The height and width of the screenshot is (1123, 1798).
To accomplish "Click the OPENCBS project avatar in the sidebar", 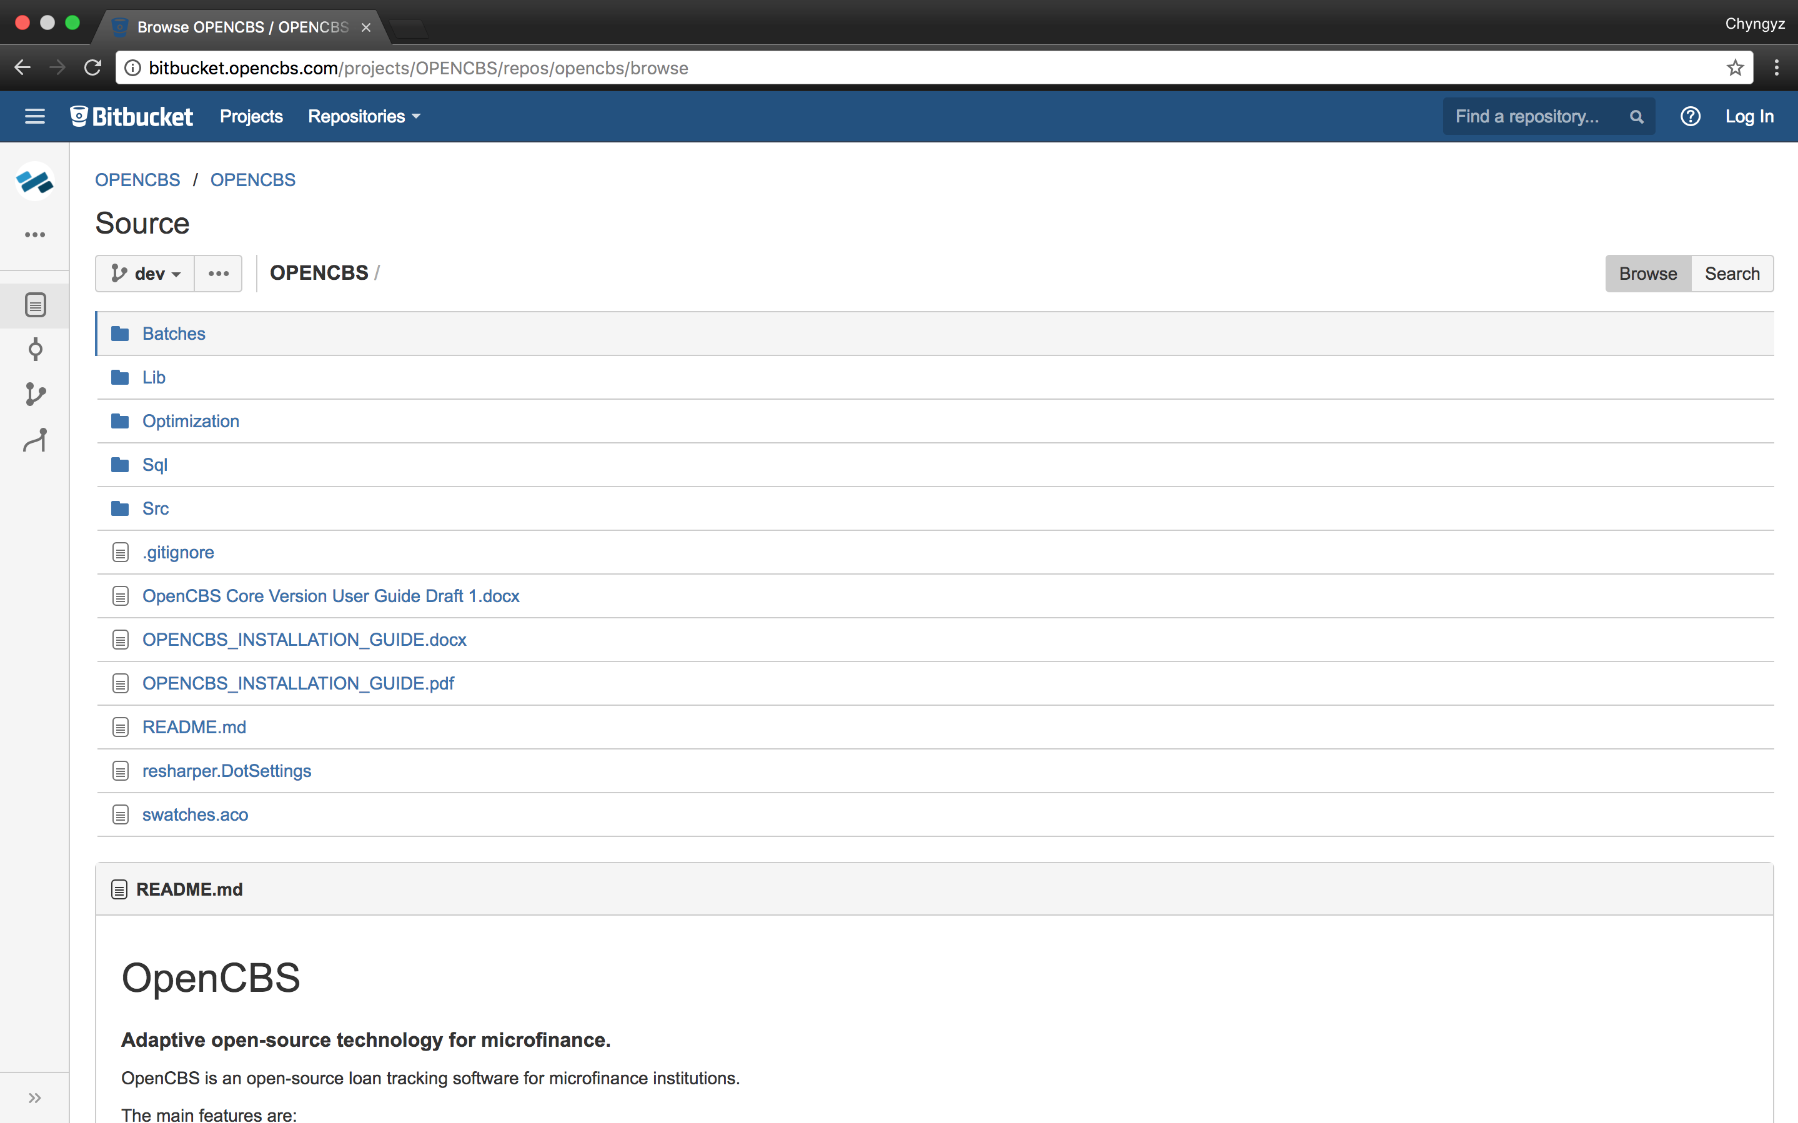I will (35, 181).
